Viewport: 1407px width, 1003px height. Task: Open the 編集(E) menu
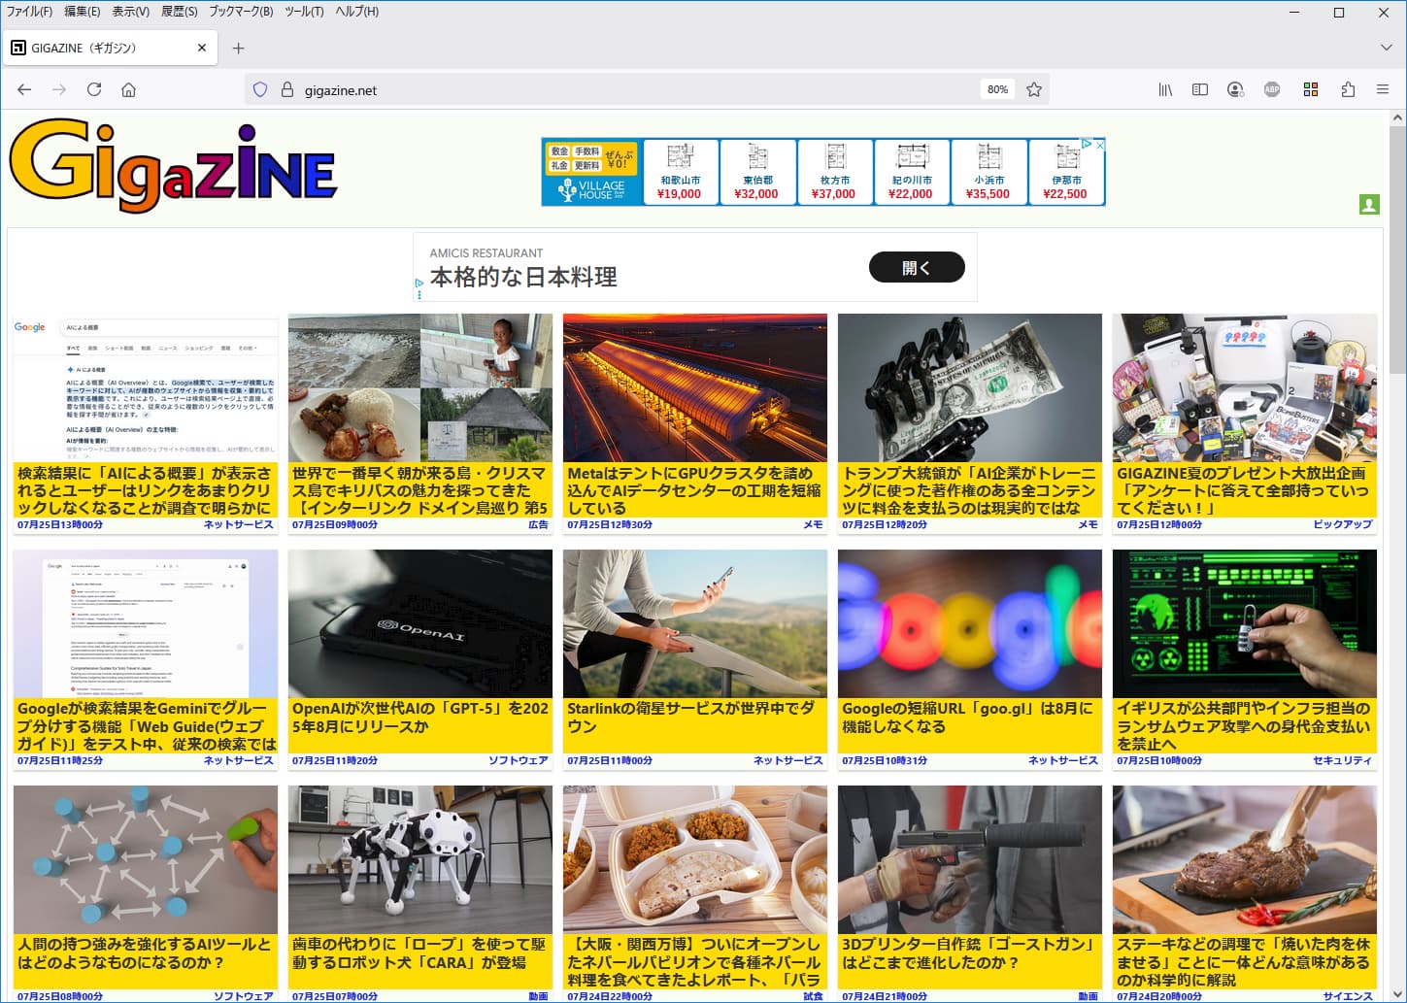(x=82, y=12)
